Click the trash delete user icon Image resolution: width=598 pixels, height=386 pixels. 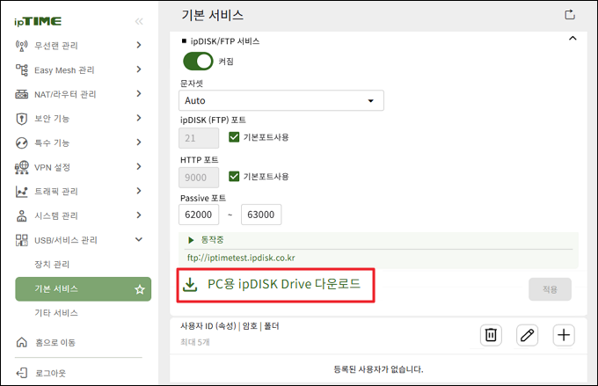491,335
